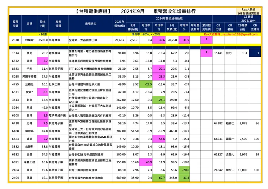268x189 pixels.
Task: Click CB code 61827
Action: click(x=218, y=154)
